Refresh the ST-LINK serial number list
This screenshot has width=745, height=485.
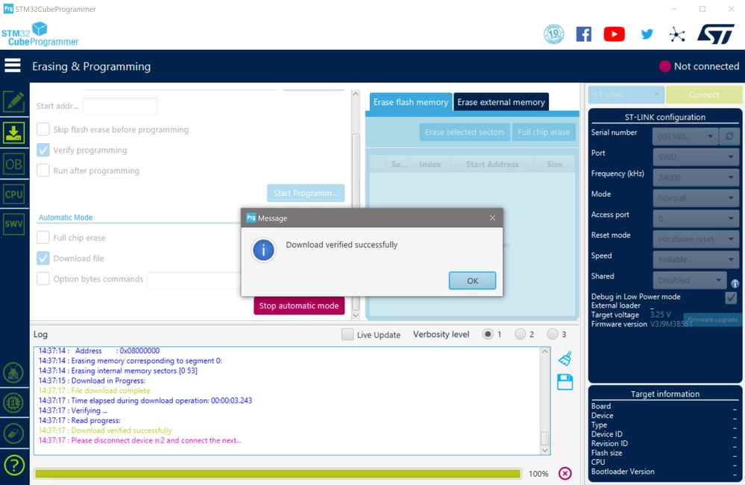[729, 136]
